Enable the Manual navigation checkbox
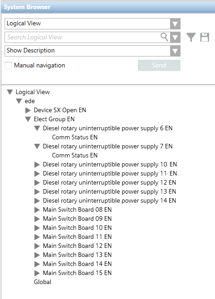 click(x=8, y=66)
